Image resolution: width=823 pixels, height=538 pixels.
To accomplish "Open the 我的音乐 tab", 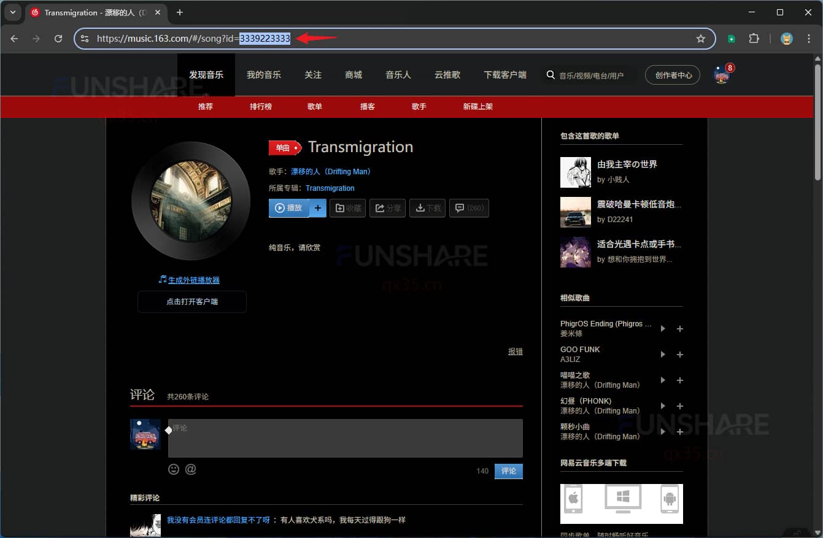I will coord(264,74).
